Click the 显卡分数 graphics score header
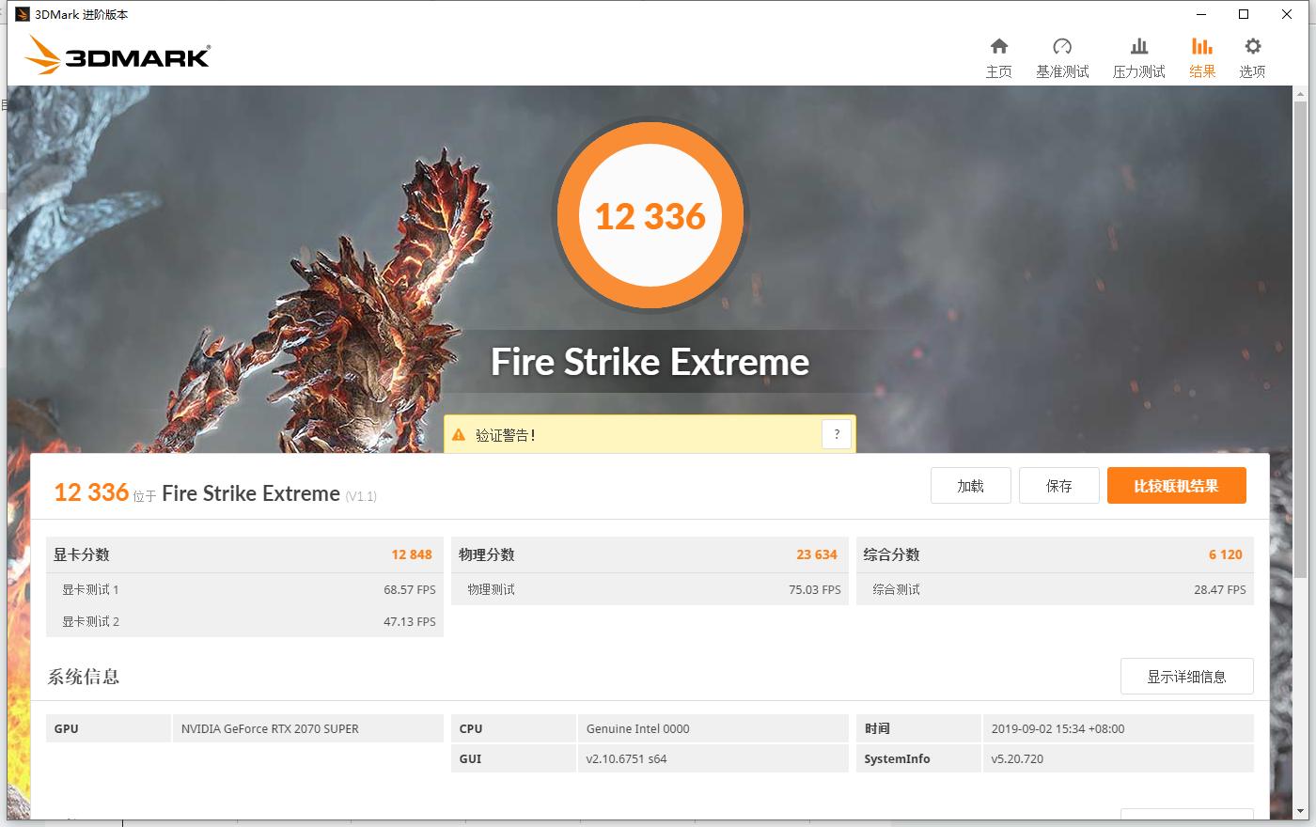 click(x=84, y=554)
